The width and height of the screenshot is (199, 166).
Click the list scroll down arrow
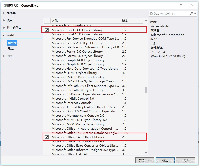[x=146, y=152]
